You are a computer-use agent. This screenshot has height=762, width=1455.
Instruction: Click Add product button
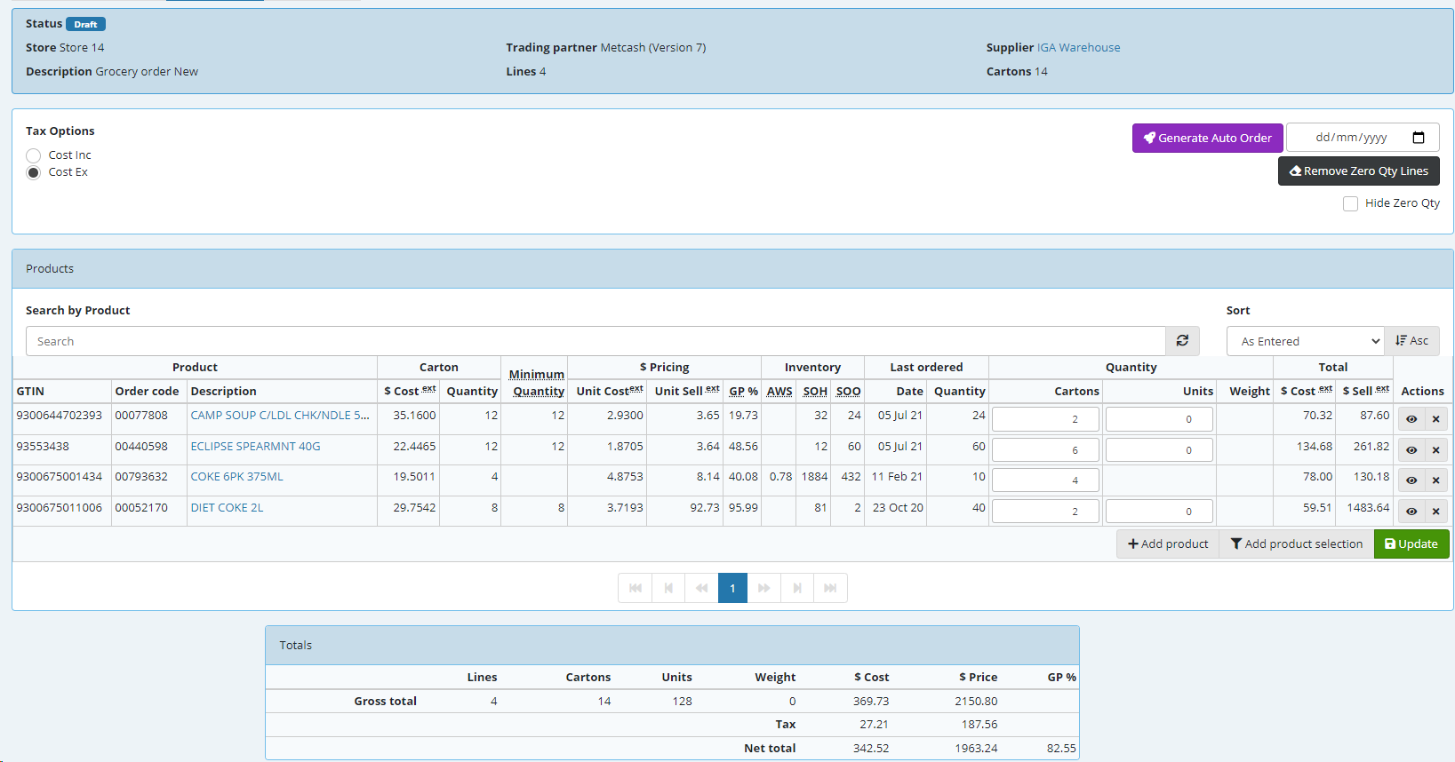1167,544
